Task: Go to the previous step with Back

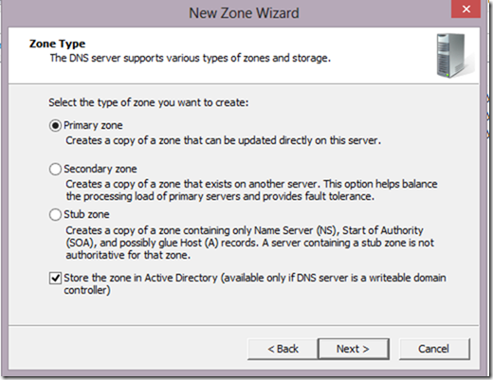Action: [283, 349]
